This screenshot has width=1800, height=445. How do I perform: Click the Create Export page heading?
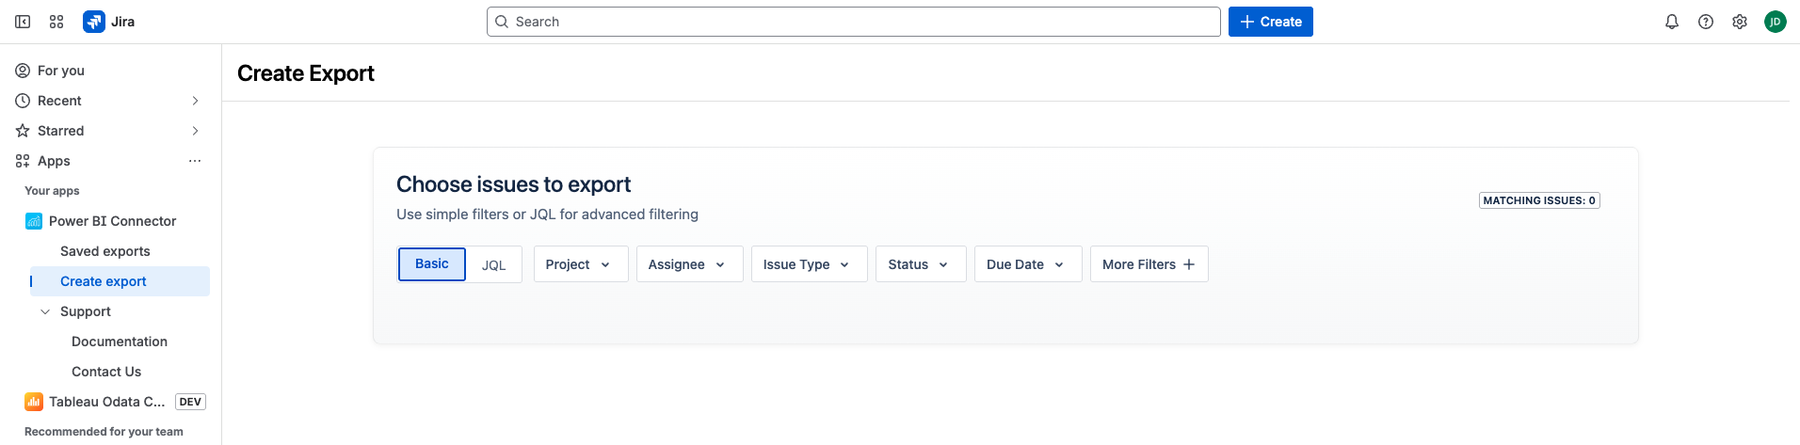pyautogui.click(x=306, y=73)
